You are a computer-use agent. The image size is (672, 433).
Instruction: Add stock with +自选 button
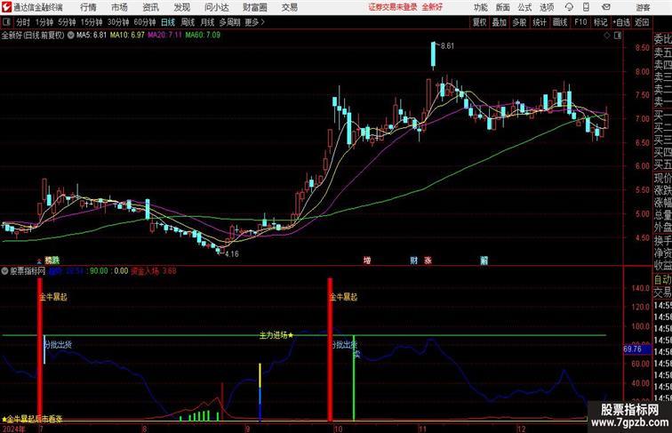click(x=621, y=22)
